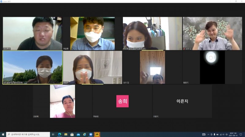Image resolution: width=245 pixels, height=137 pixels.
Task: Open KakaoTalk from the taskbar
Action: pyautogui.click(x=97, y=134)
